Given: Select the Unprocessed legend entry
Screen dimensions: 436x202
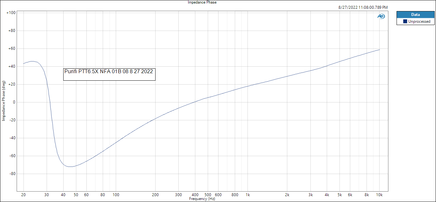Looking at the screenshot, I should [x=416, y=21].
